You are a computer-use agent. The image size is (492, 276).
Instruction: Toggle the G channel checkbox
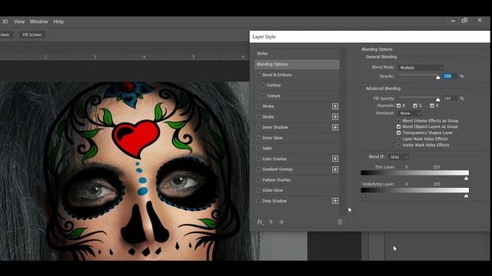[415, 106]
